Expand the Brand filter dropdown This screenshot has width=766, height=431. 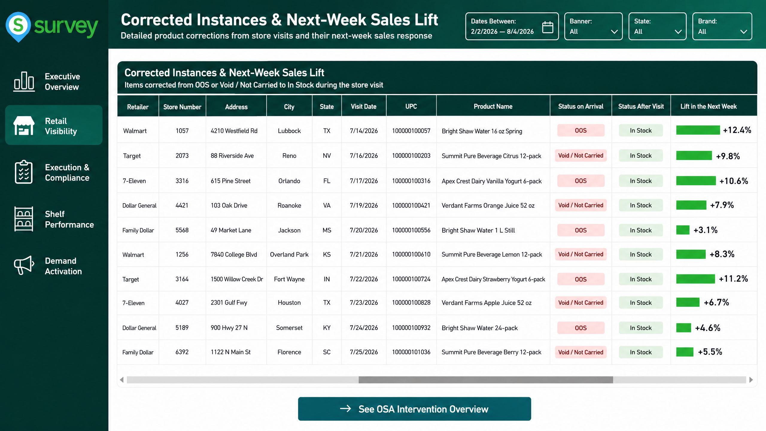click(722, 26)
